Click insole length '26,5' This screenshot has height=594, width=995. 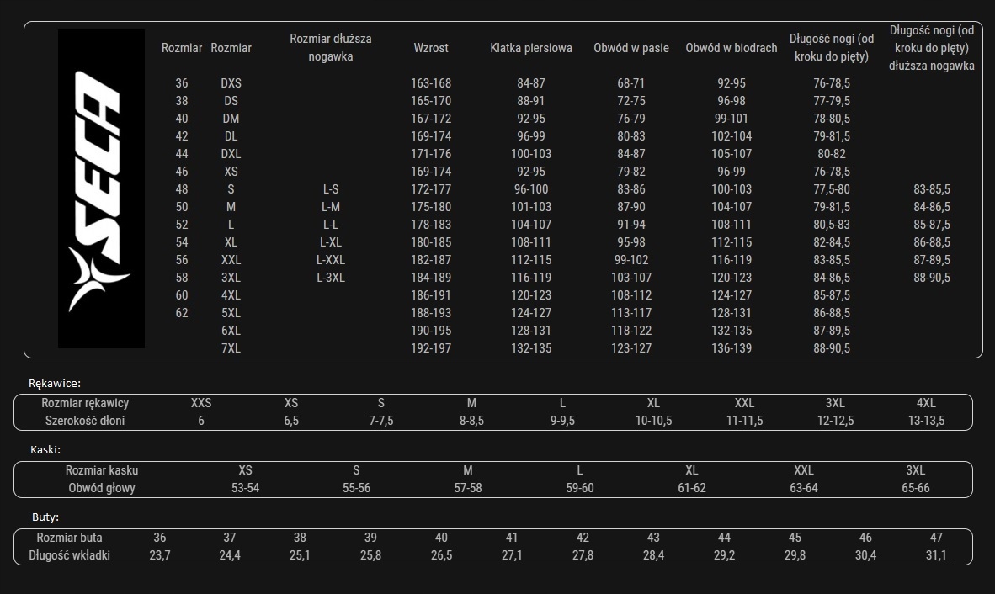tap(442, 555)
